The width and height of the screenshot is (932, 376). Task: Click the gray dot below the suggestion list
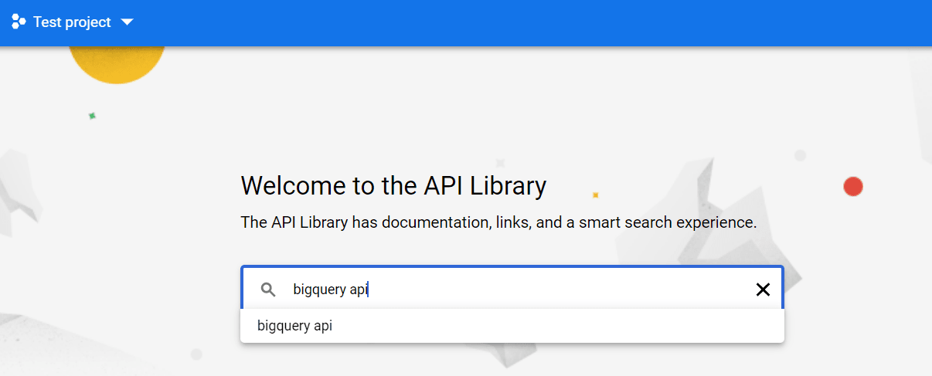[196, 354]
